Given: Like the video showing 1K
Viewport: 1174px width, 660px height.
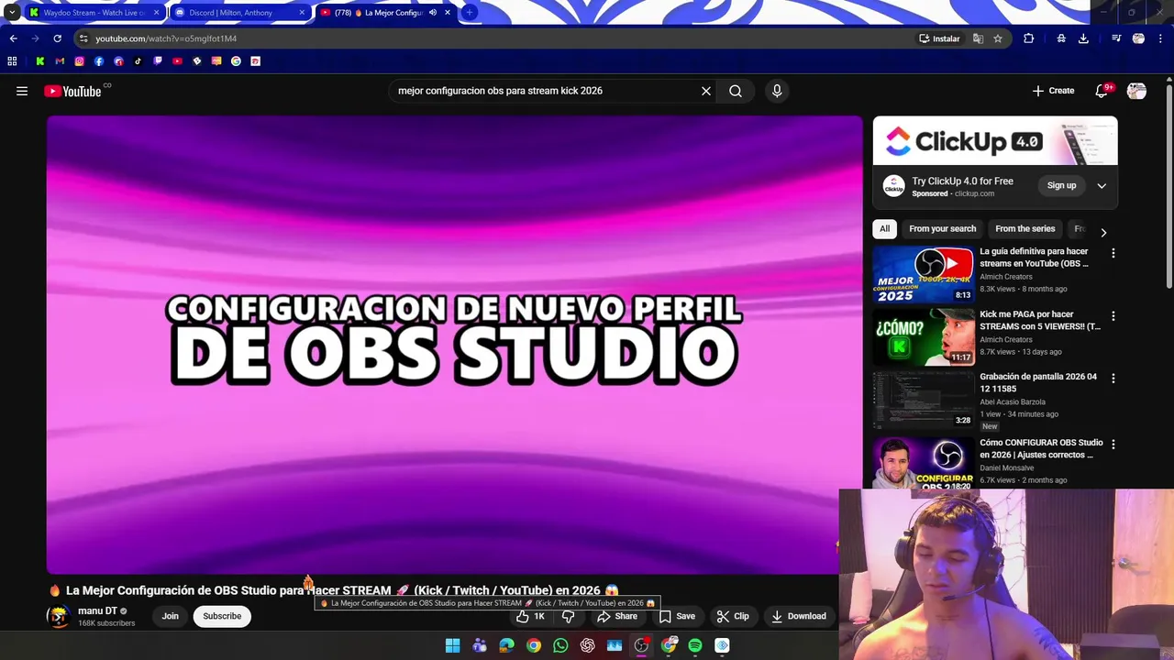Looking at the screenshot, I should 531,616.
